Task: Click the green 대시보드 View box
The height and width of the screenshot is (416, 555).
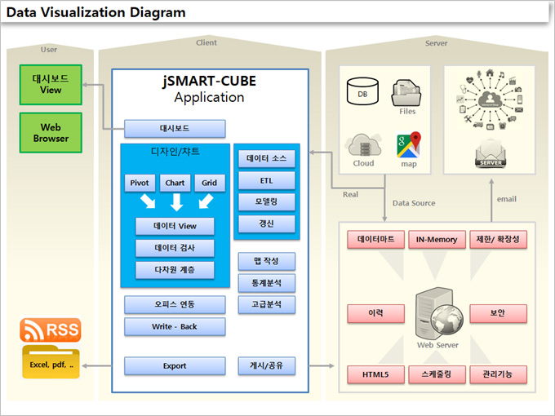Action: pyautogui.click(x=51, y=85)
